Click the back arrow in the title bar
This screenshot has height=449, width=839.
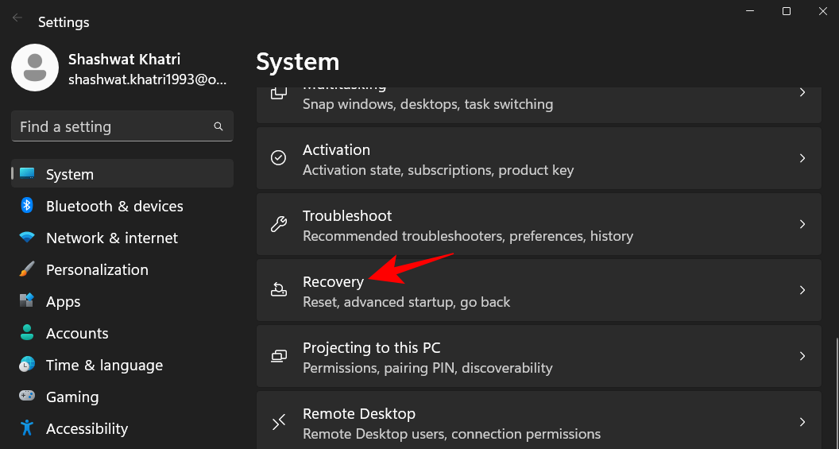pyautogui.click(x=17, y=17)
